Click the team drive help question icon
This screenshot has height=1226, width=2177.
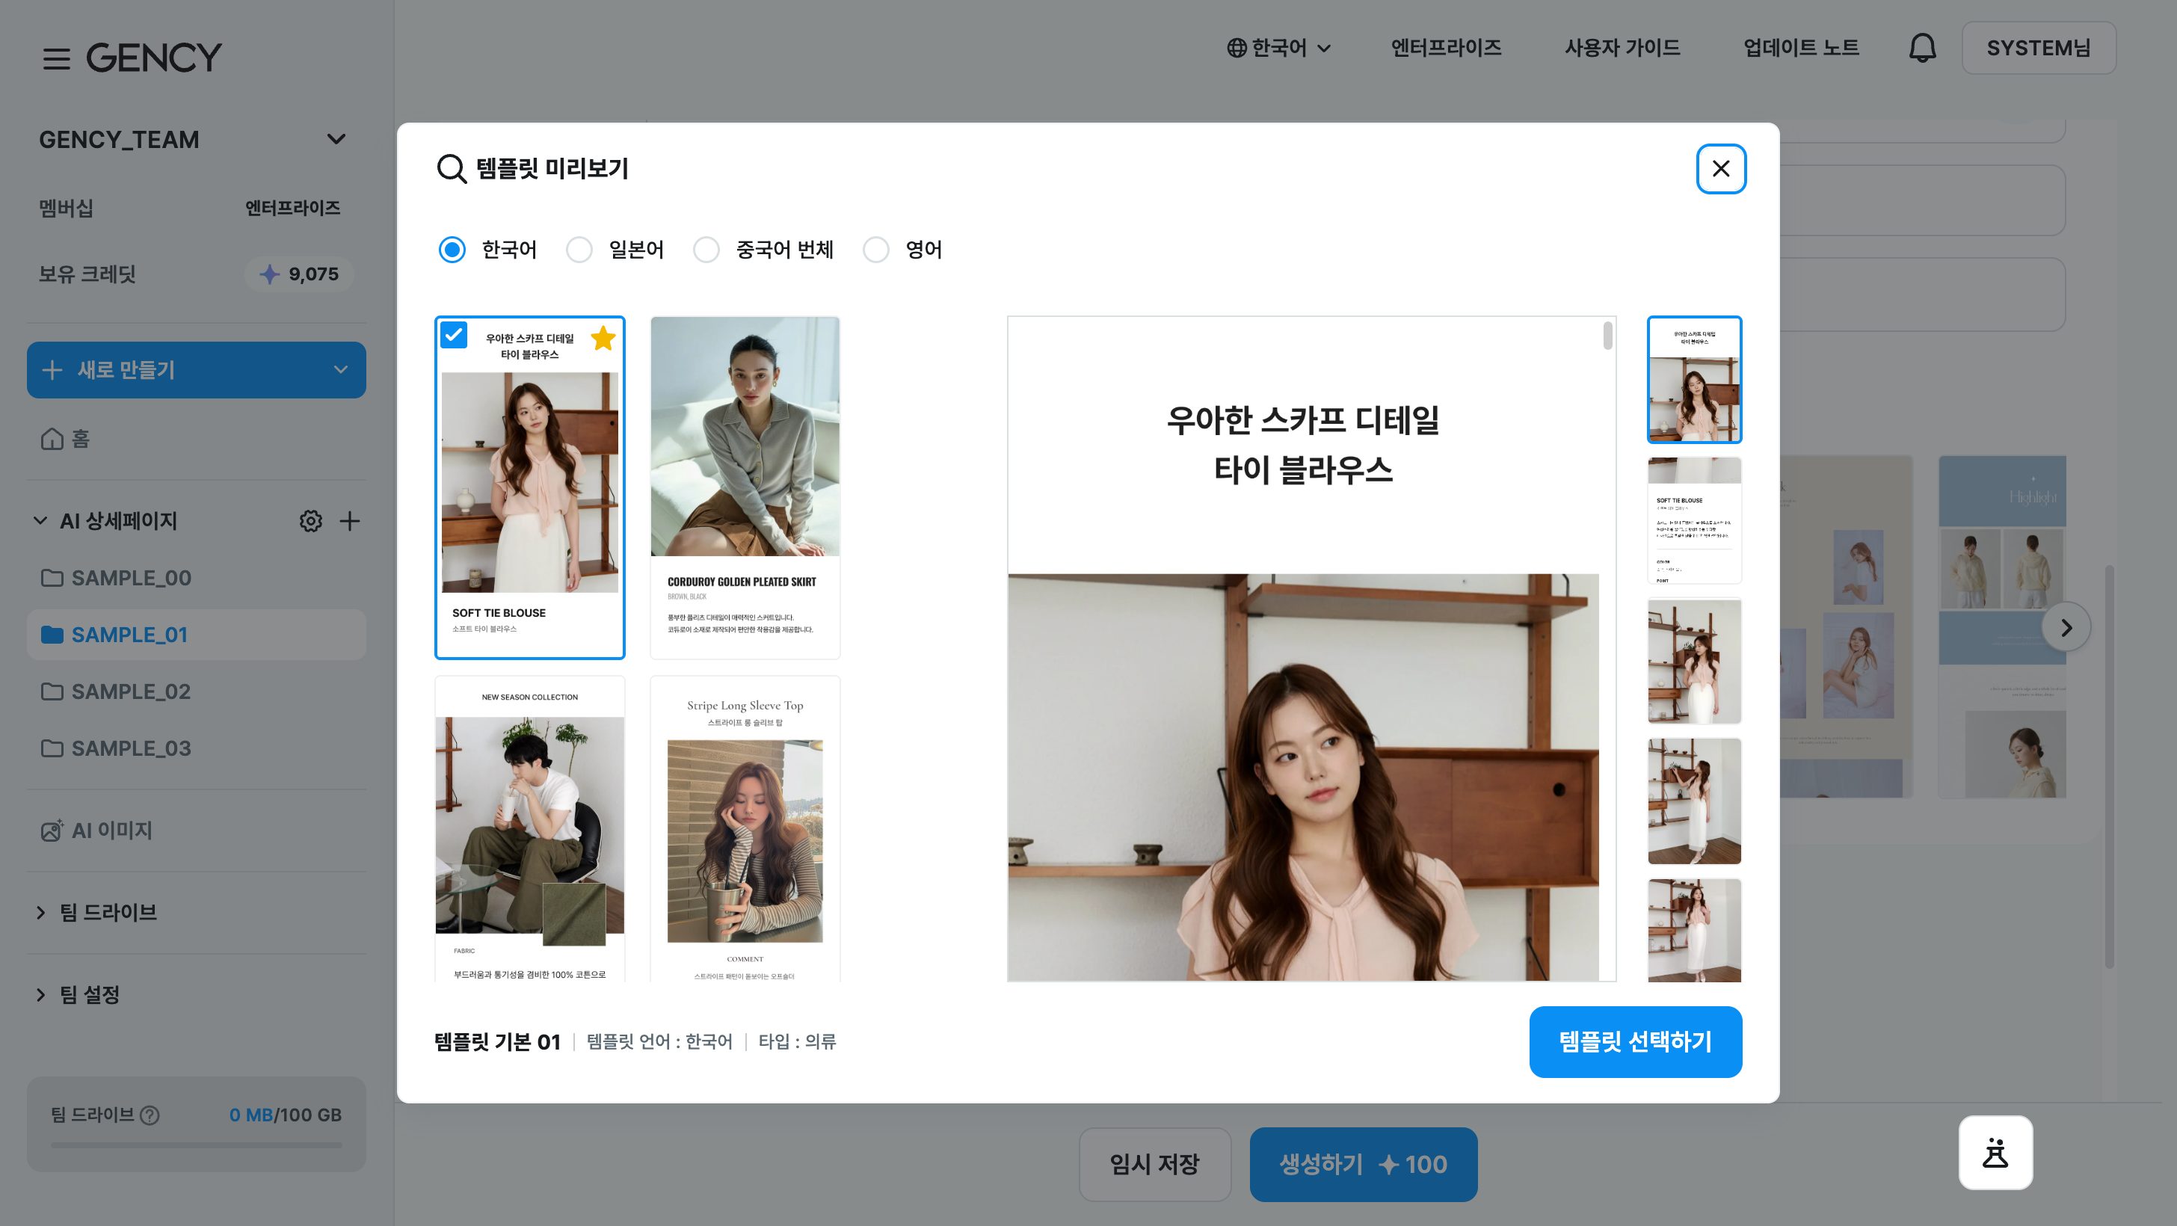150,1115
